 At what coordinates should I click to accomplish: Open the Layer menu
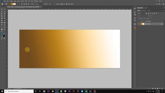(x=15, y=1)
